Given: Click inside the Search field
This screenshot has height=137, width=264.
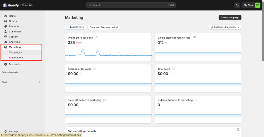Looking at the screenshot, I should pyautogui.click(x=131, y=5).
